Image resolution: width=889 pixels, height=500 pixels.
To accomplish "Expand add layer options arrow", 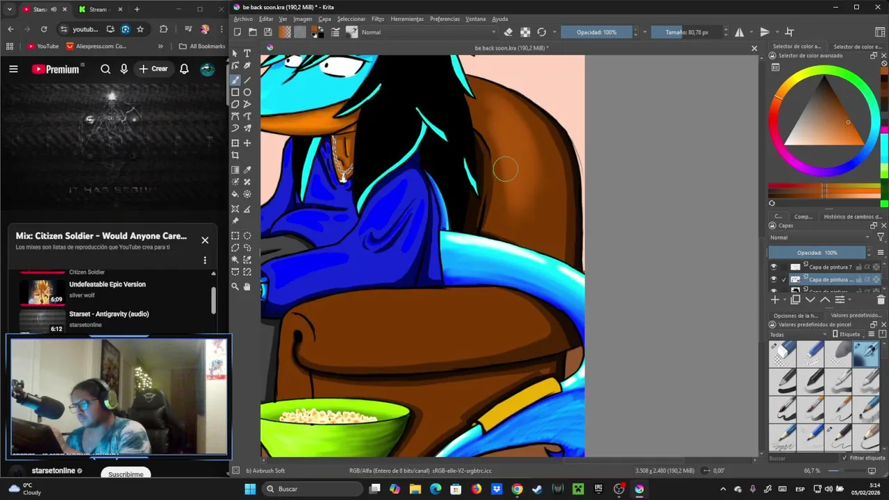I will [784, 300].
